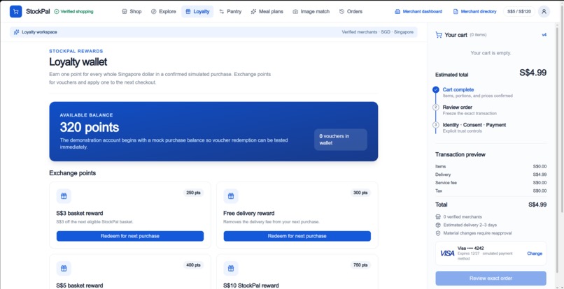Click the v4 version label
This screenshot has width=564, height=289.
point(544,35)
